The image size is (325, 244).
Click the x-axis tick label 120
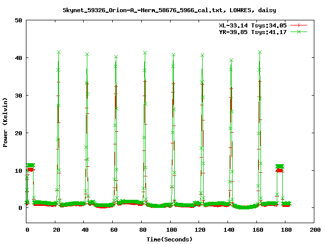(x=200, y=230)
